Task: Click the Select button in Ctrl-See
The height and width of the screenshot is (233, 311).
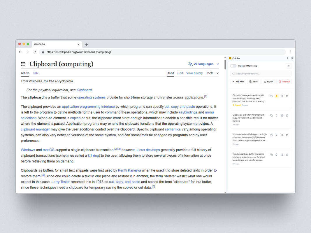Action: coord(254,82)
